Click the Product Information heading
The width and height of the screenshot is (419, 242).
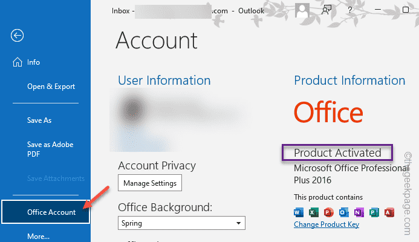[349, 80]
